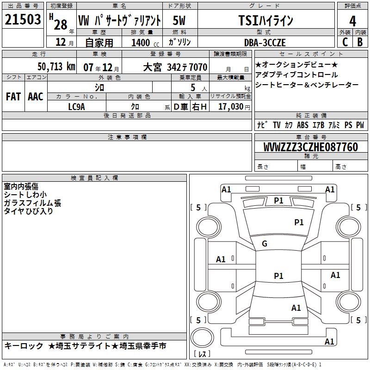Click the exterior grade C

345,42
